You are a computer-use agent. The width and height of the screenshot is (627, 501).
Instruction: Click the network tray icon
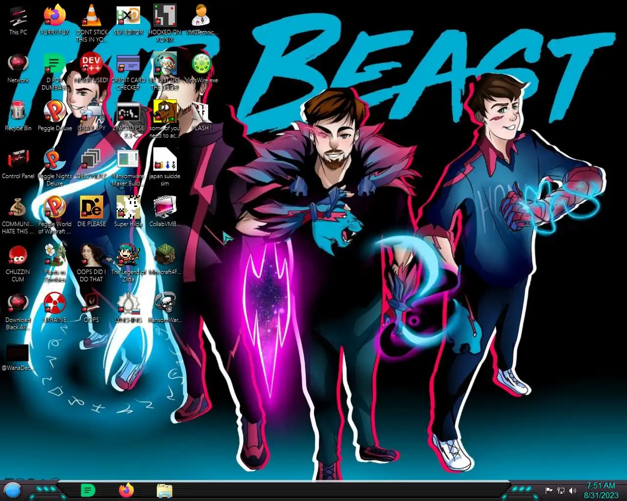(x=561, y=490)
